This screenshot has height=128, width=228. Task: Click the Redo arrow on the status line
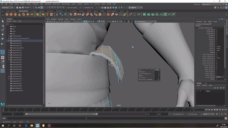(x=28, y=7)
